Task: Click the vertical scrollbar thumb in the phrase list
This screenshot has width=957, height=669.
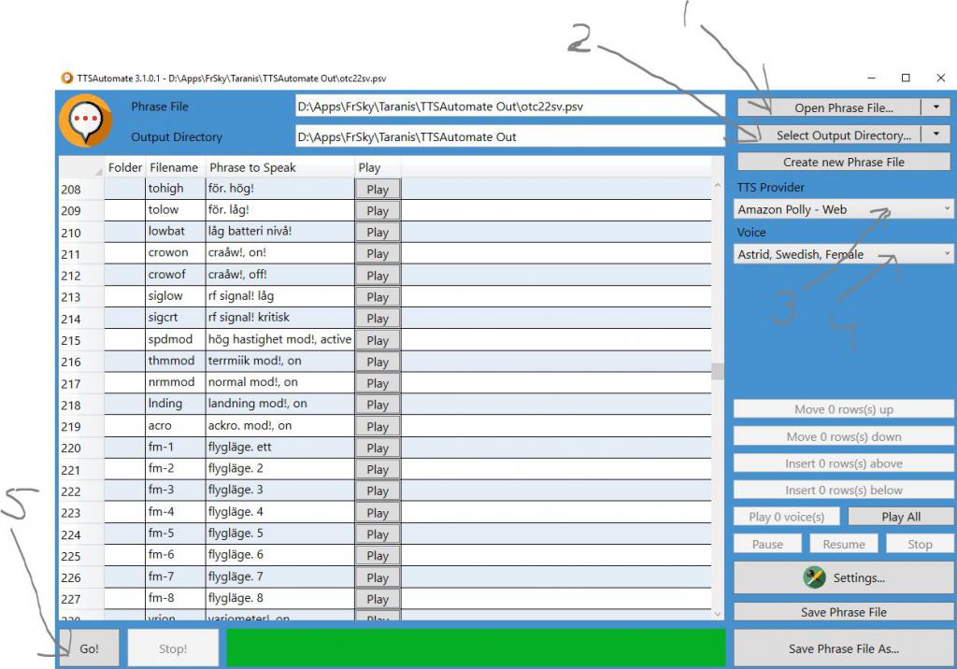Action: click(718, 371)
